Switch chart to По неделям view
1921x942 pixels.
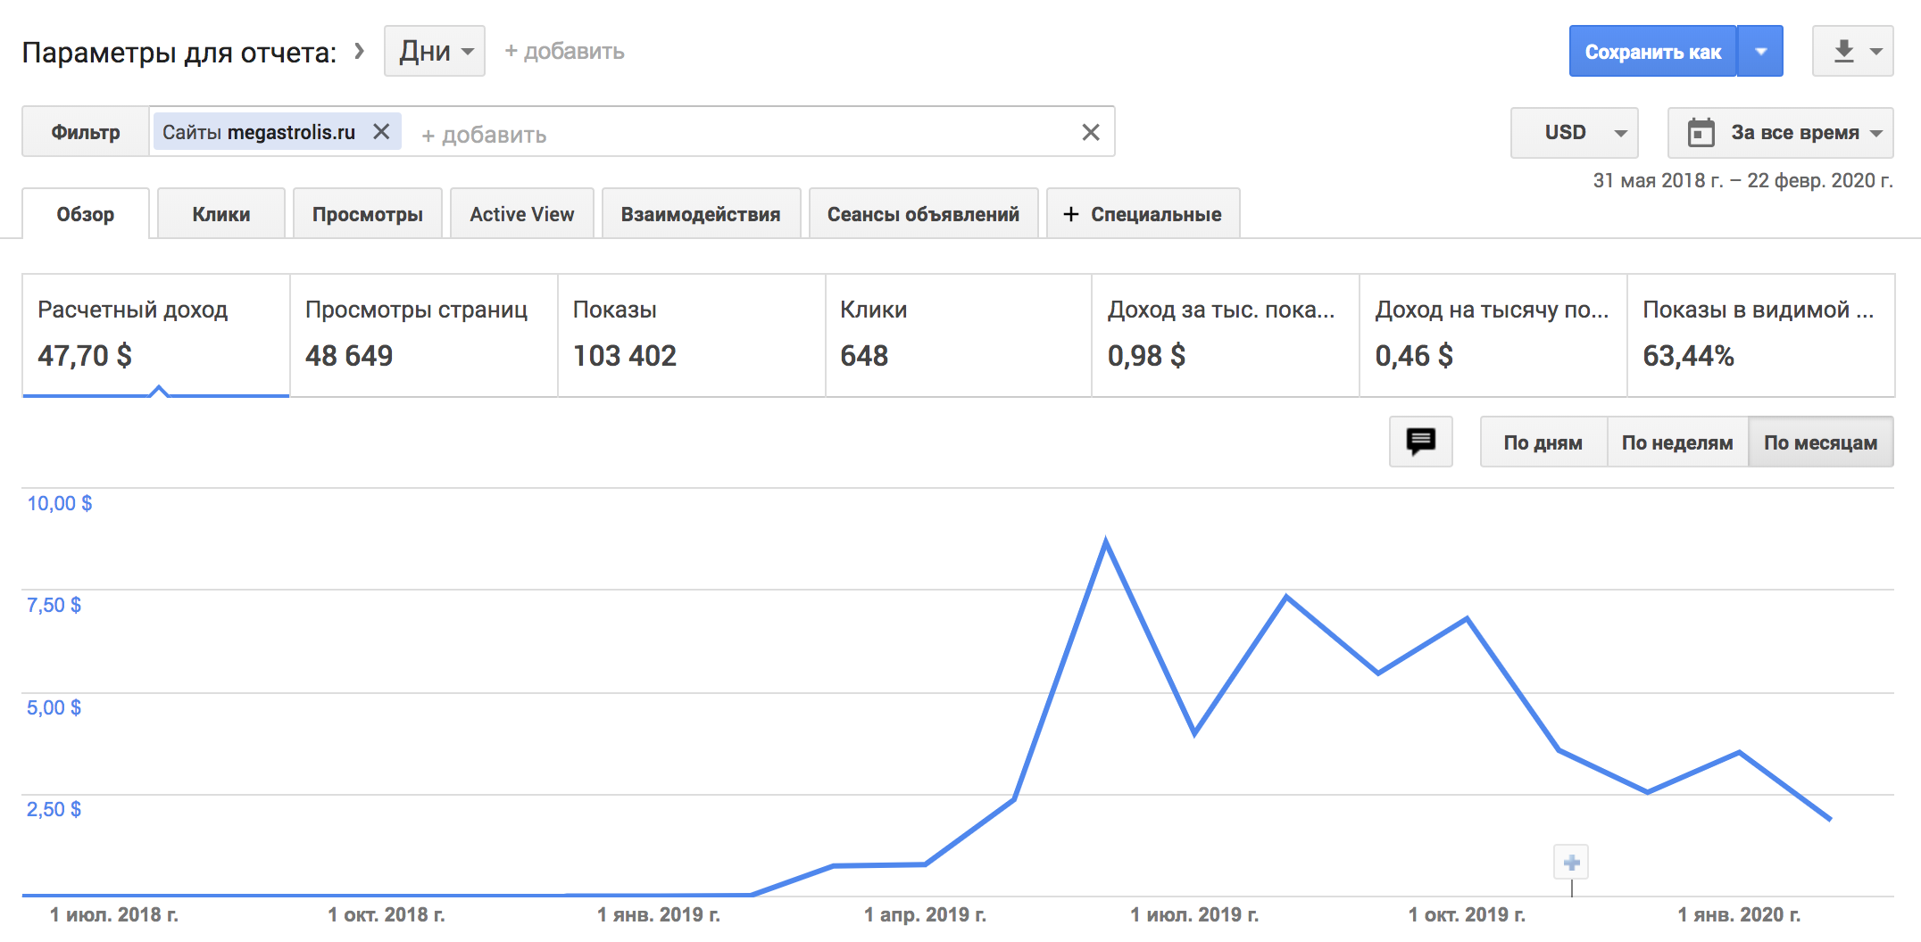coord(1676,442)
